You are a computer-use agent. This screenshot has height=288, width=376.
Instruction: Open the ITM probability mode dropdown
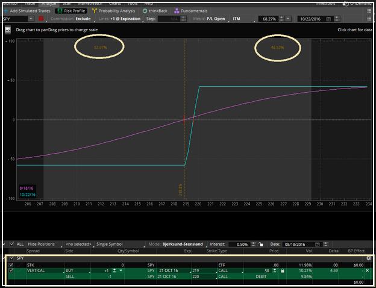click(x=243, y=19)
